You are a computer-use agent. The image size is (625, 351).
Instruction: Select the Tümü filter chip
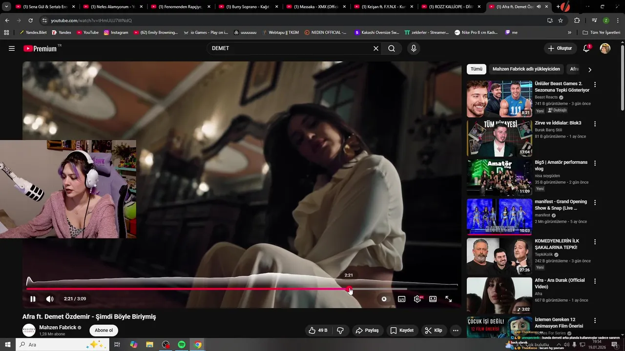[476, 69]
